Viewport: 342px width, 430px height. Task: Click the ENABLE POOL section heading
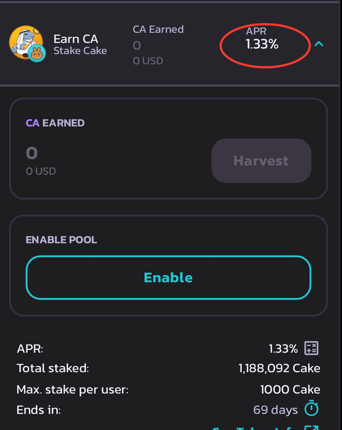pyautogui.click(x=62, y=240)
